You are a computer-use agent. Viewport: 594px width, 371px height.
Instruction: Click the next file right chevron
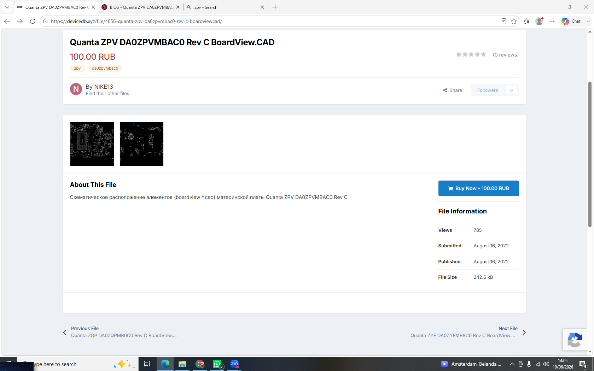point(524,332)
